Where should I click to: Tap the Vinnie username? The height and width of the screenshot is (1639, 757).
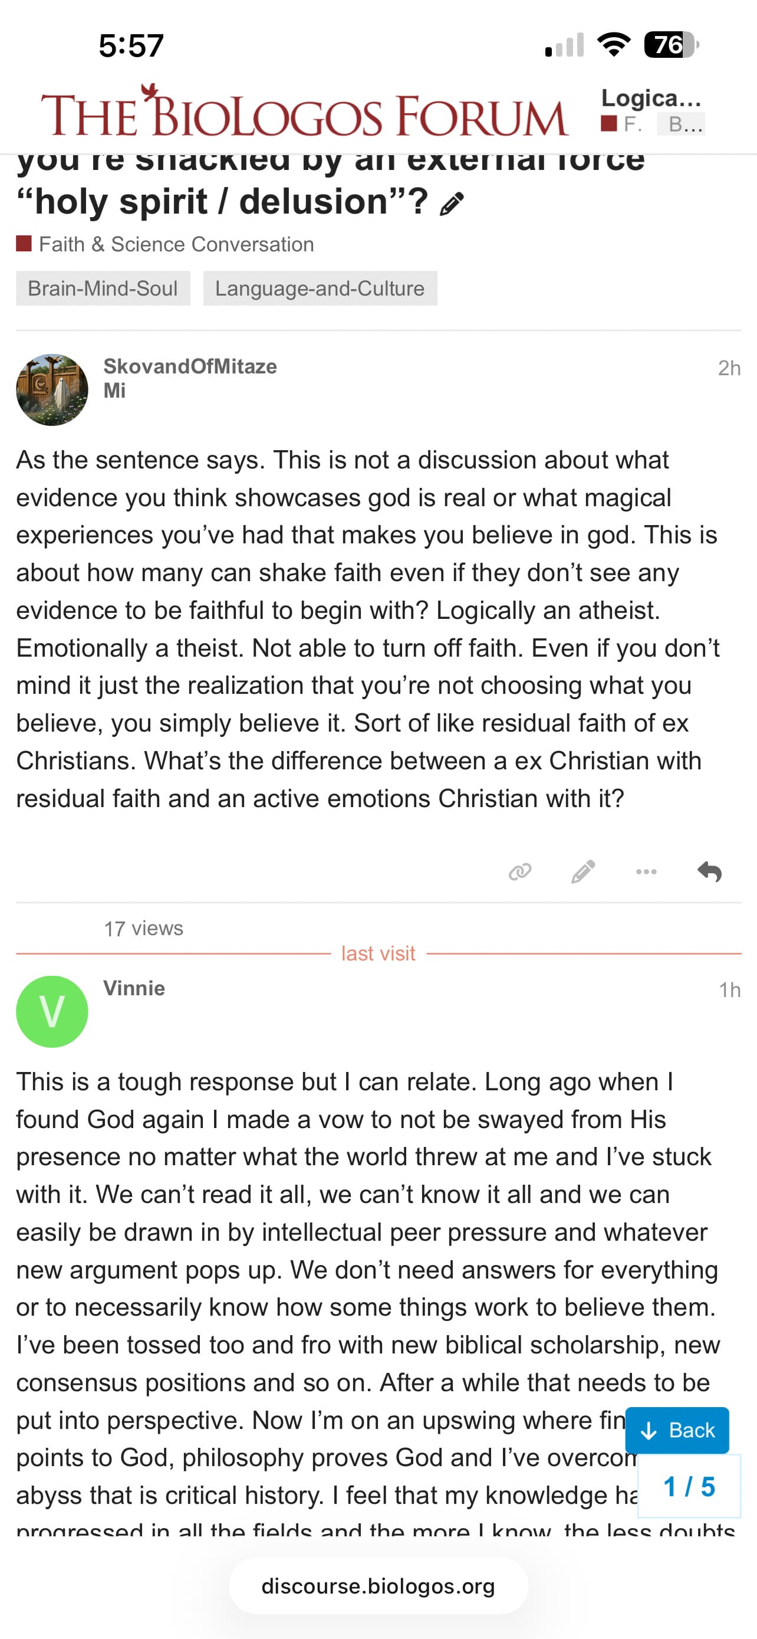pyautogui.click(x=134, y=988)
